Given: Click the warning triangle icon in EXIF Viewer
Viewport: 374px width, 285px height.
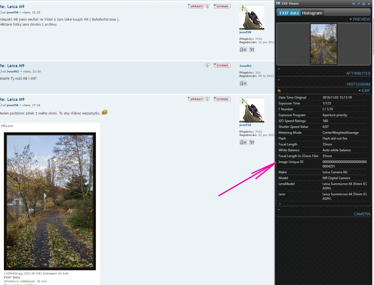Looking at the screenshot, I should pyautogui.click(x=364, y=4).
